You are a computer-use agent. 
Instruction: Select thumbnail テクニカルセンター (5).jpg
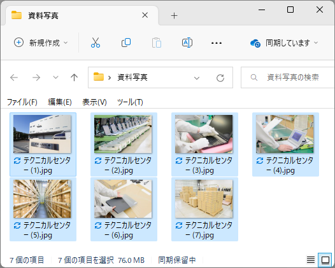(43, 209)
